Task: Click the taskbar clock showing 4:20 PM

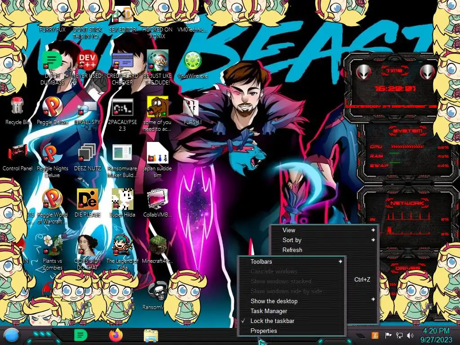Action: pos(436,335)
